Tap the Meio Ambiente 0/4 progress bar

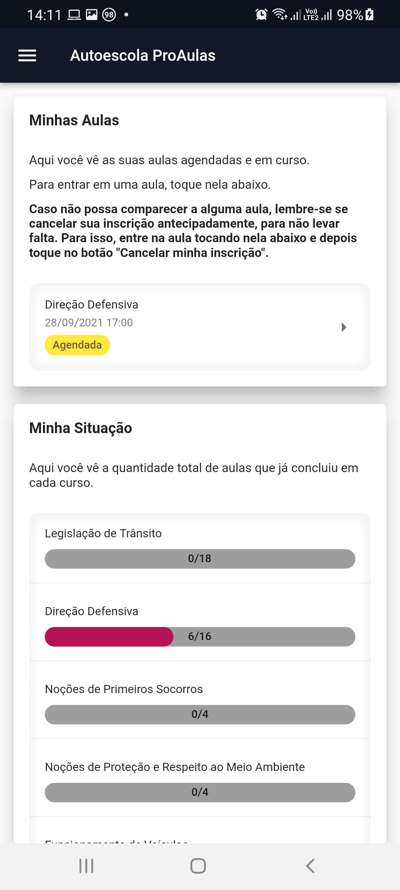pyautogui.click(x=200, y=792)
